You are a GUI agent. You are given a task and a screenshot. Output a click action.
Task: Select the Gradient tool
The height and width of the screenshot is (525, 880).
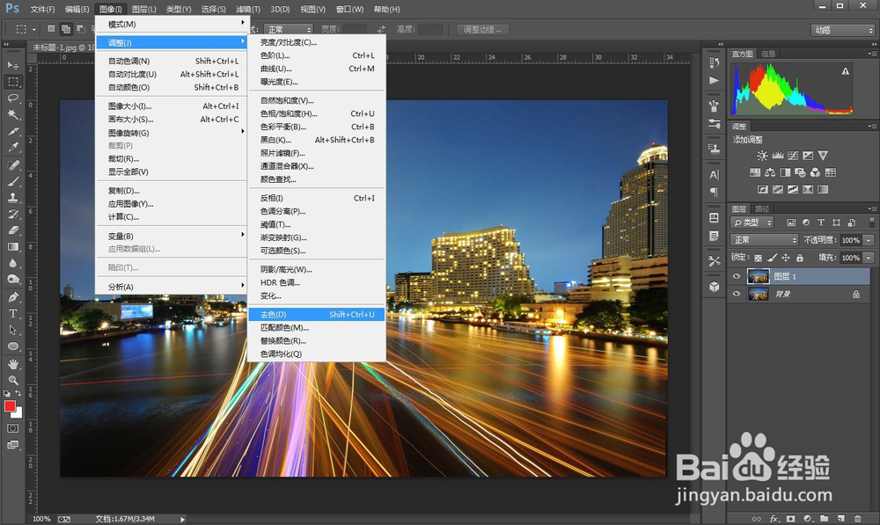[13, 247]
